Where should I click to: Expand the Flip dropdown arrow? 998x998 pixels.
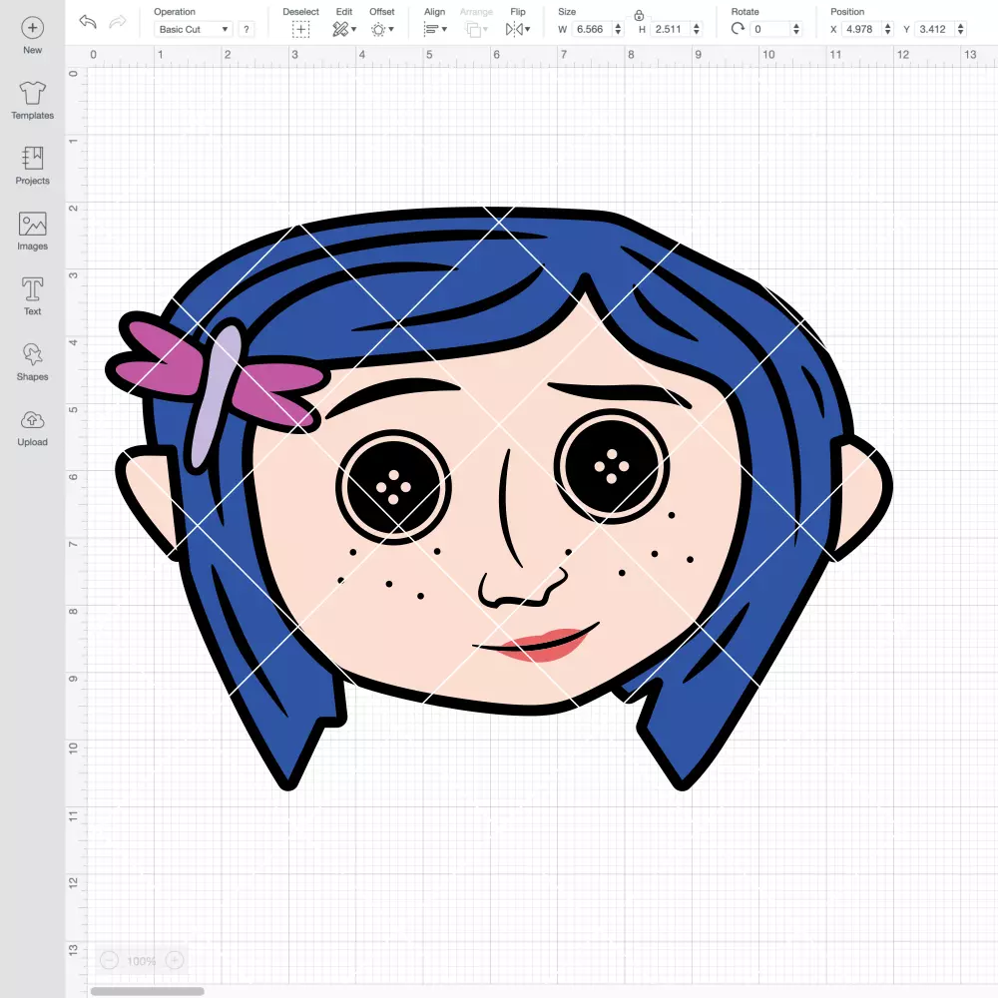pos(528,29)
